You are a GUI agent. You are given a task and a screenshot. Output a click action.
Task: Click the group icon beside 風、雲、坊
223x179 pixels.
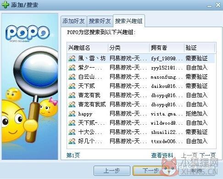72,58
